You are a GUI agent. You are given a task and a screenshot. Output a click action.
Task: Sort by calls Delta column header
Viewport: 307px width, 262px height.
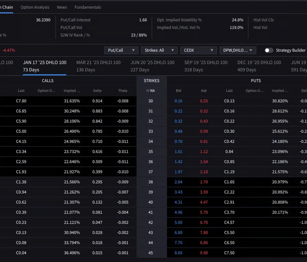[97, 91]
